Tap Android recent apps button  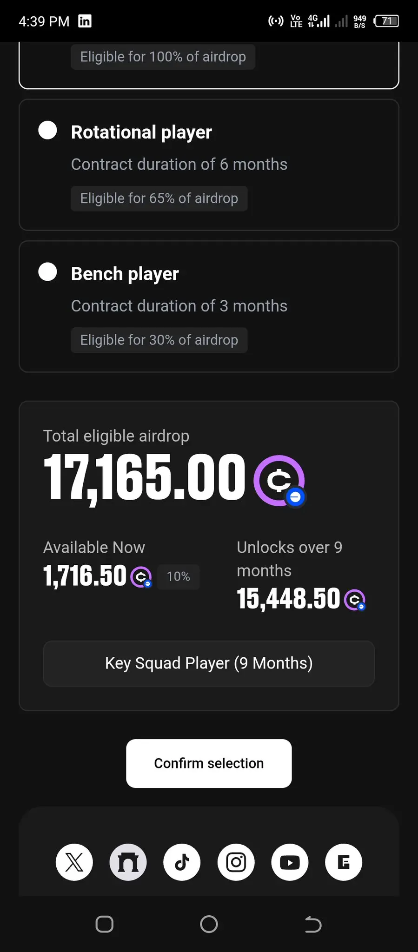pyautogui.click(x=105, y=924)
